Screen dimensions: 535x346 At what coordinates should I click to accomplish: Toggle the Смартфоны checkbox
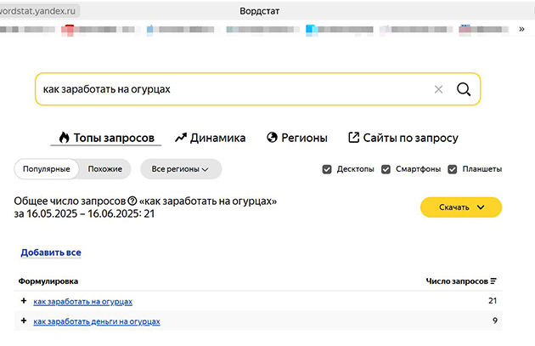point(386,169)
